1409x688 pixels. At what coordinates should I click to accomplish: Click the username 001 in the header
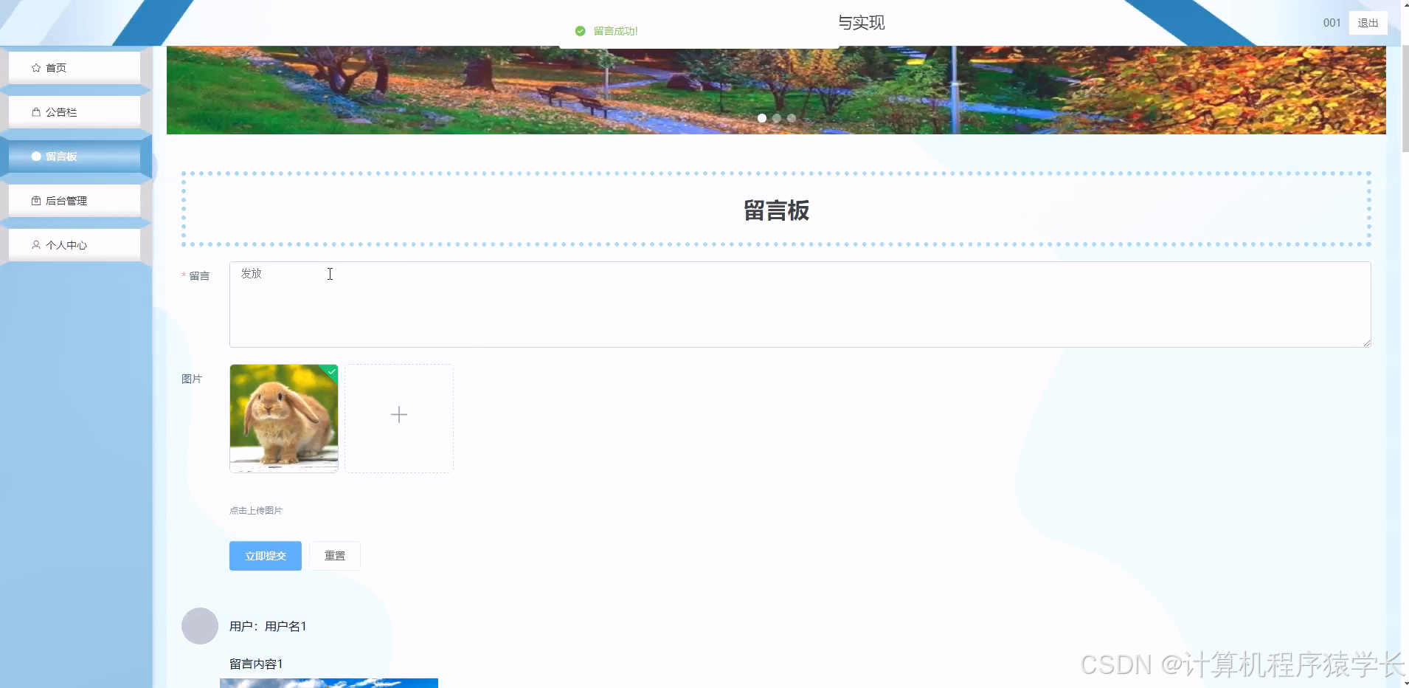coord(1332,23)
